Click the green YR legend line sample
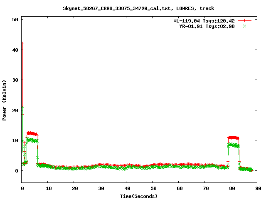The height and width of the screenshot is (200, 266). pyautogui.click(x=244, y=26)
